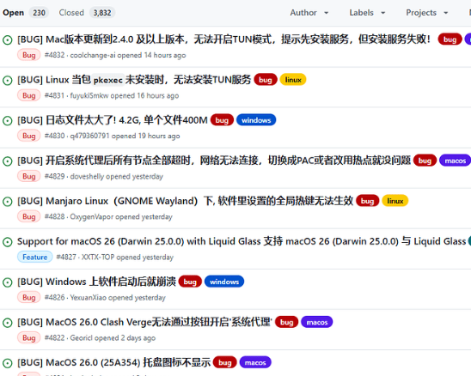Click Bug type badge under issue #4830

[x=29, y=136]
